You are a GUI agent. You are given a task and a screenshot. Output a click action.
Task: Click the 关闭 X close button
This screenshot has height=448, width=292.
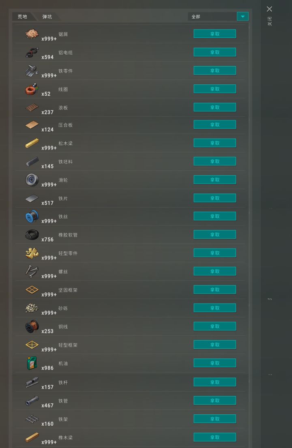tap(269, 9)
